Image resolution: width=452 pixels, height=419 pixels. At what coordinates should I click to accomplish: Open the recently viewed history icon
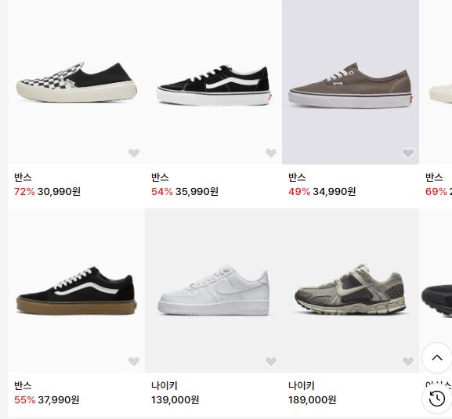pos(437,399)
